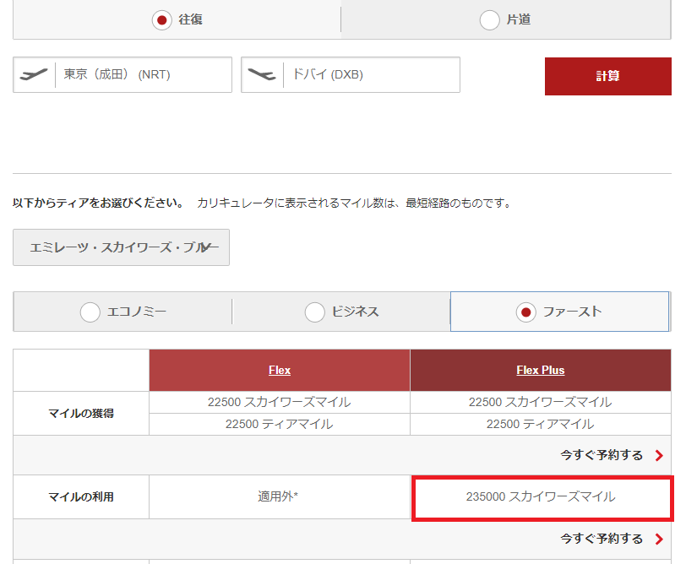Screen dimensions: 686x564
Task: Click the カリキュレータに表示されるマイル数 note
Action: tap(354, 203)
